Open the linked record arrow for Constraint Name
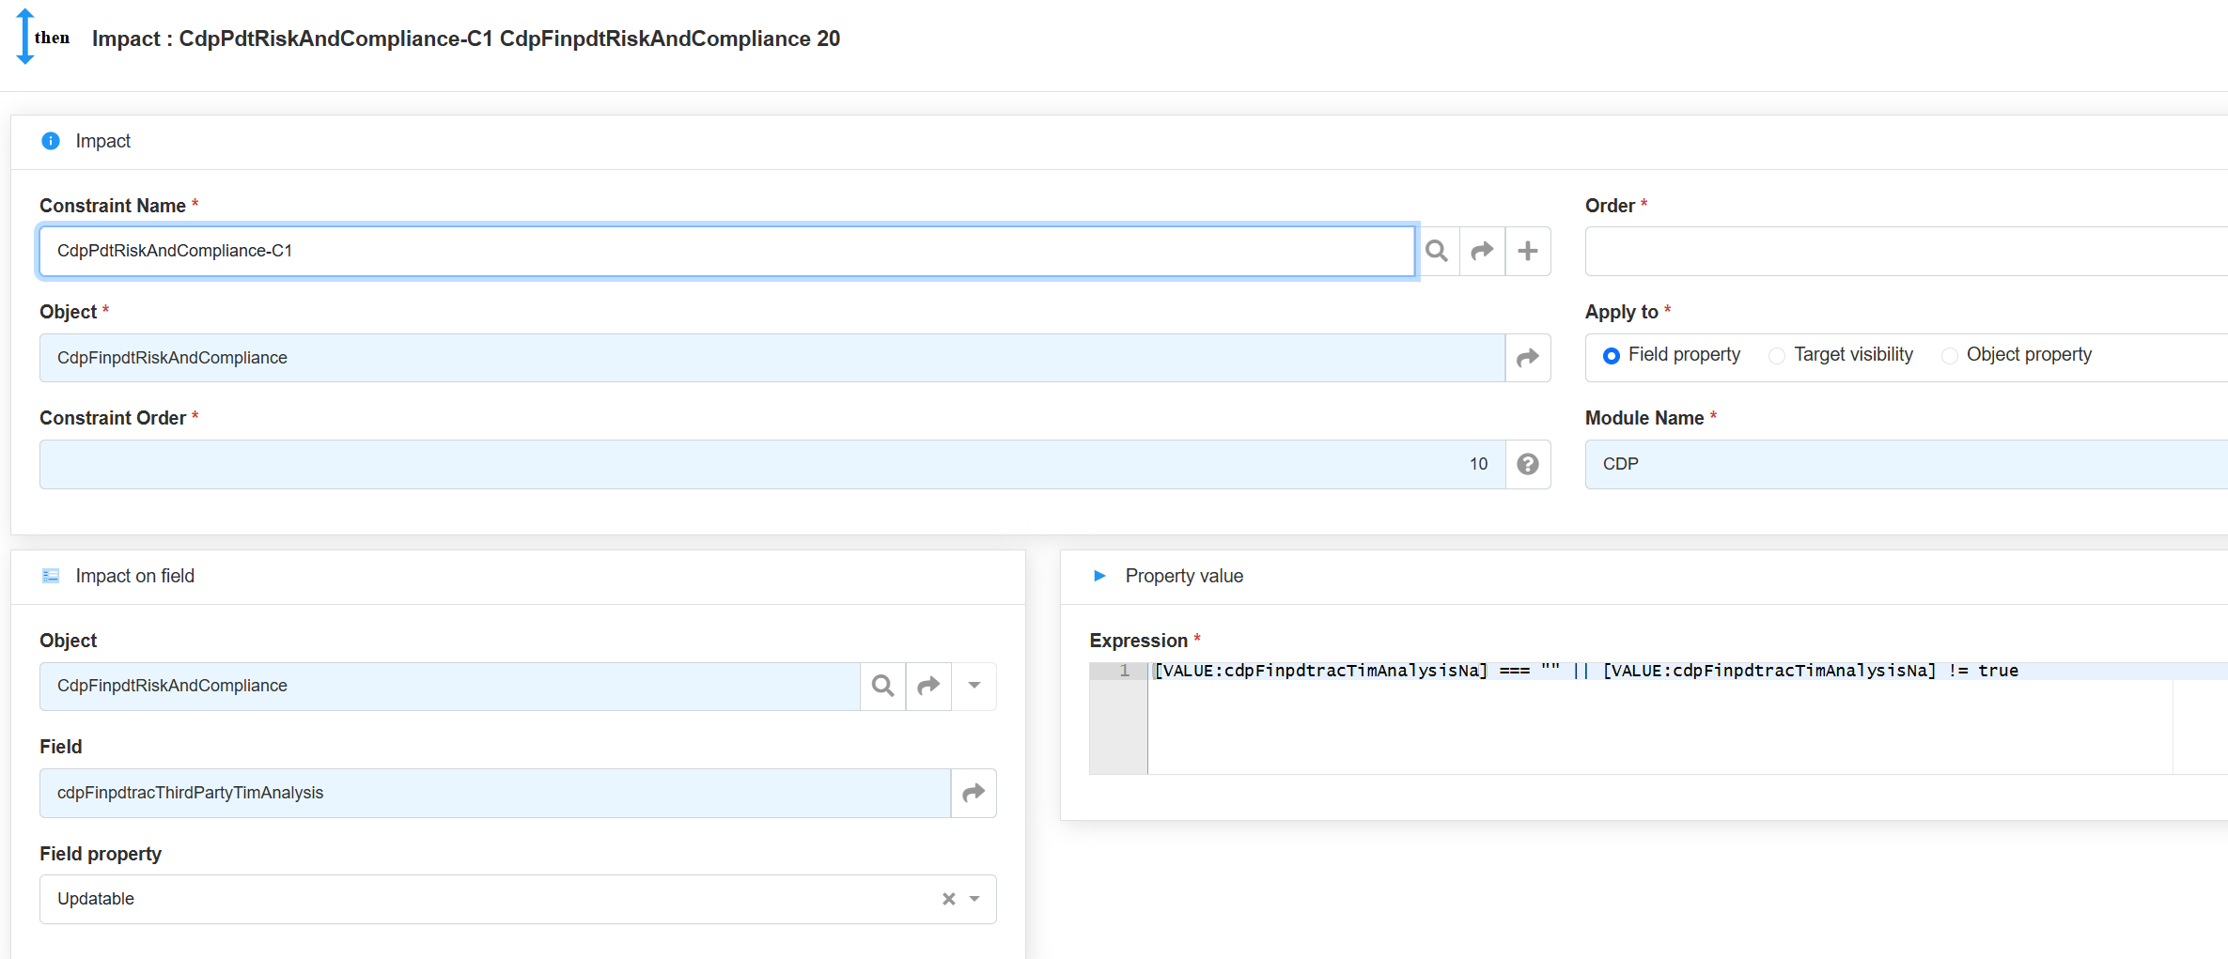 pyautogui.click(x=1482, y=251)
